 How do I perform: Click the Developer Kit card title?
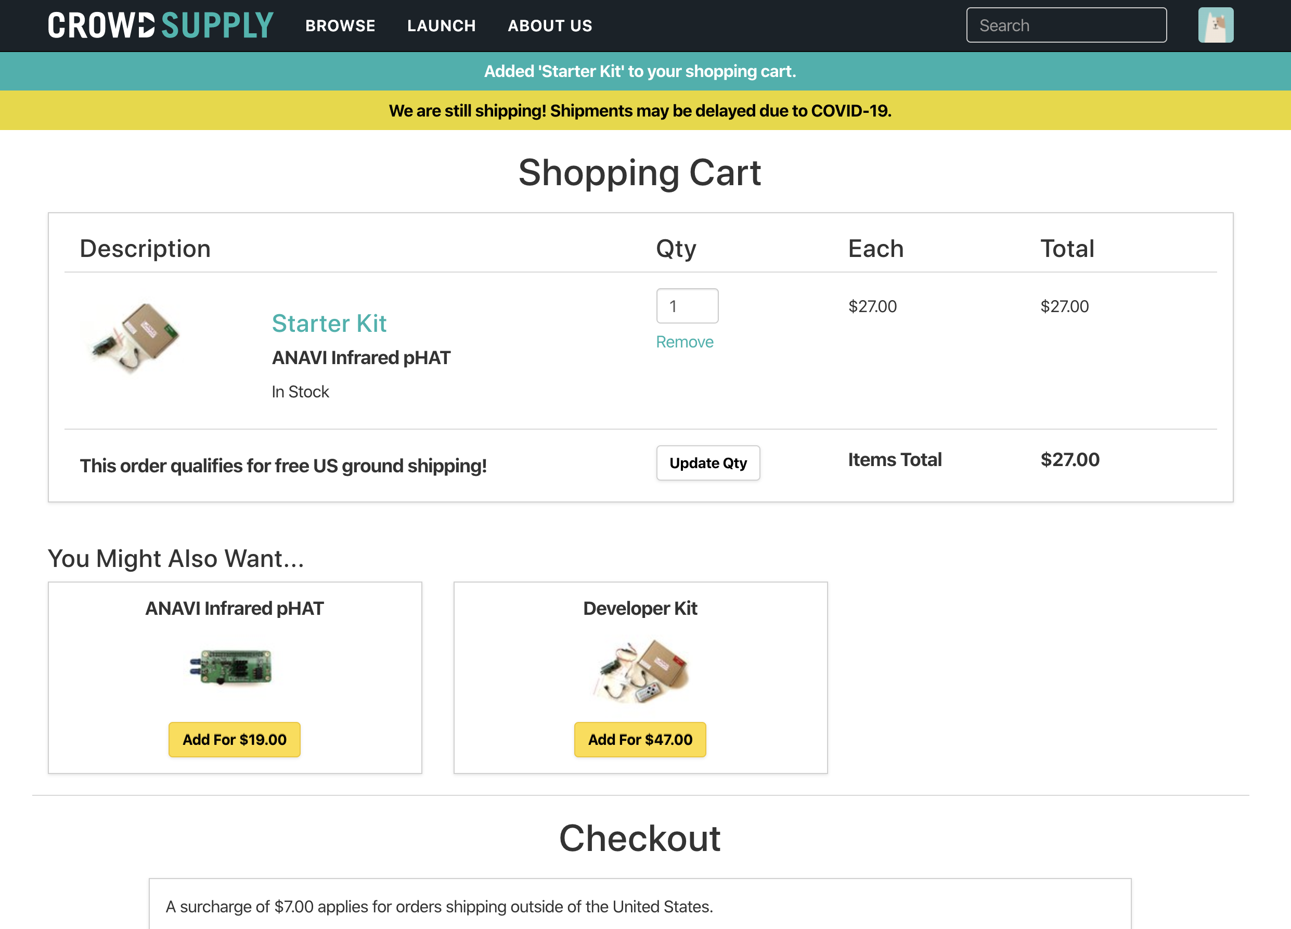pos(640,609)
